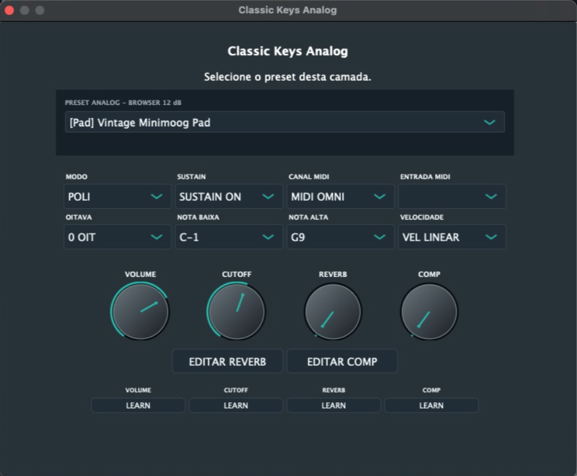Click the 'MODO' field label
577x476 pixels.
76,177
